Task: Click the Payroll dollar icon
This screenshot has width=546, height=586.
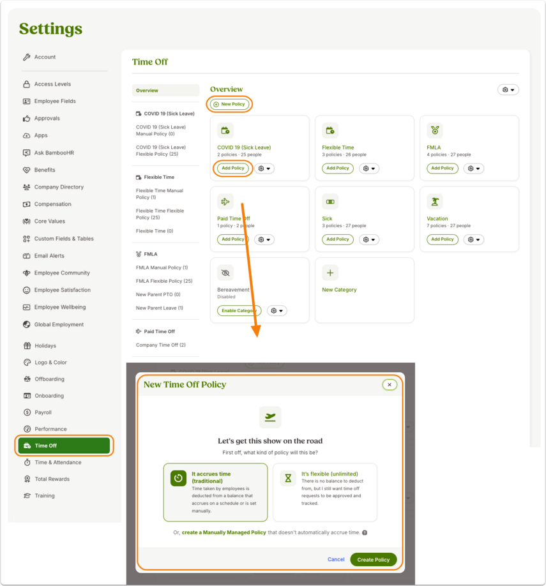Action: click(27, 412)
